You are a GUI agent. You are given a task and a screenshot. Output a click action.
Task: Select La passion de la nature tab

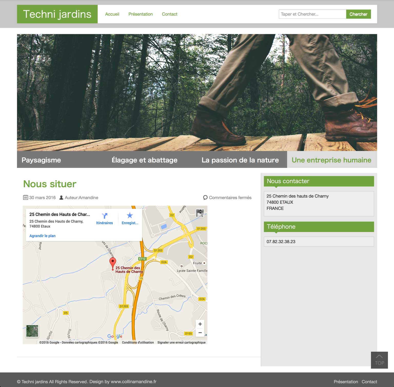pos(240,160)
